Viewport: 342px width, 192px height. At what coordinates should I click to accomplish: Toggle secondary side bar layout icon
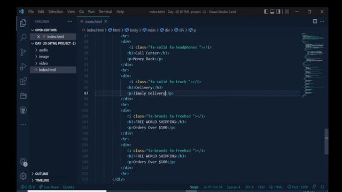[x=278, y=12]
